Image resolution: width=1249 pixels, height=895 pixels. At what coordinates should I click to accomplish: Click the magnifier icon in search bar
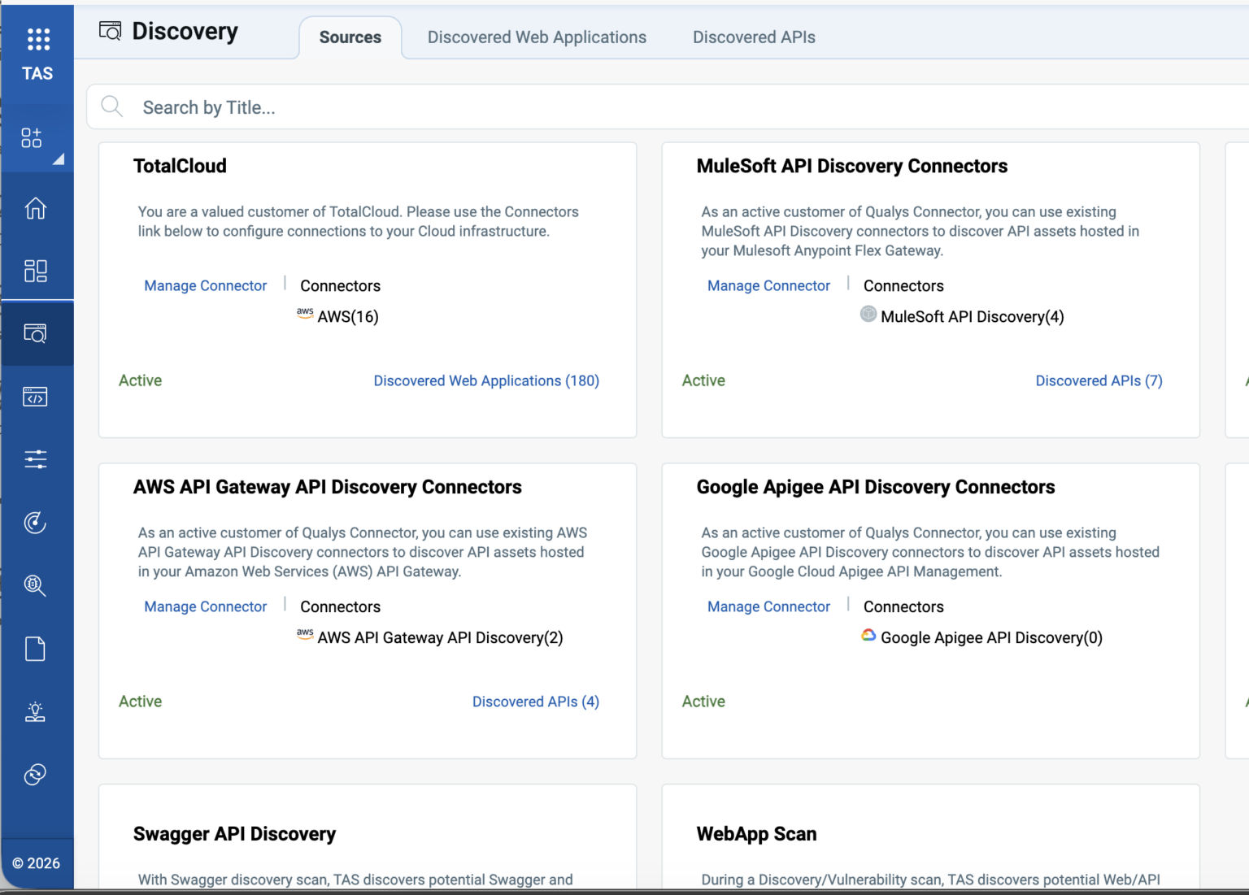[111, 106]
